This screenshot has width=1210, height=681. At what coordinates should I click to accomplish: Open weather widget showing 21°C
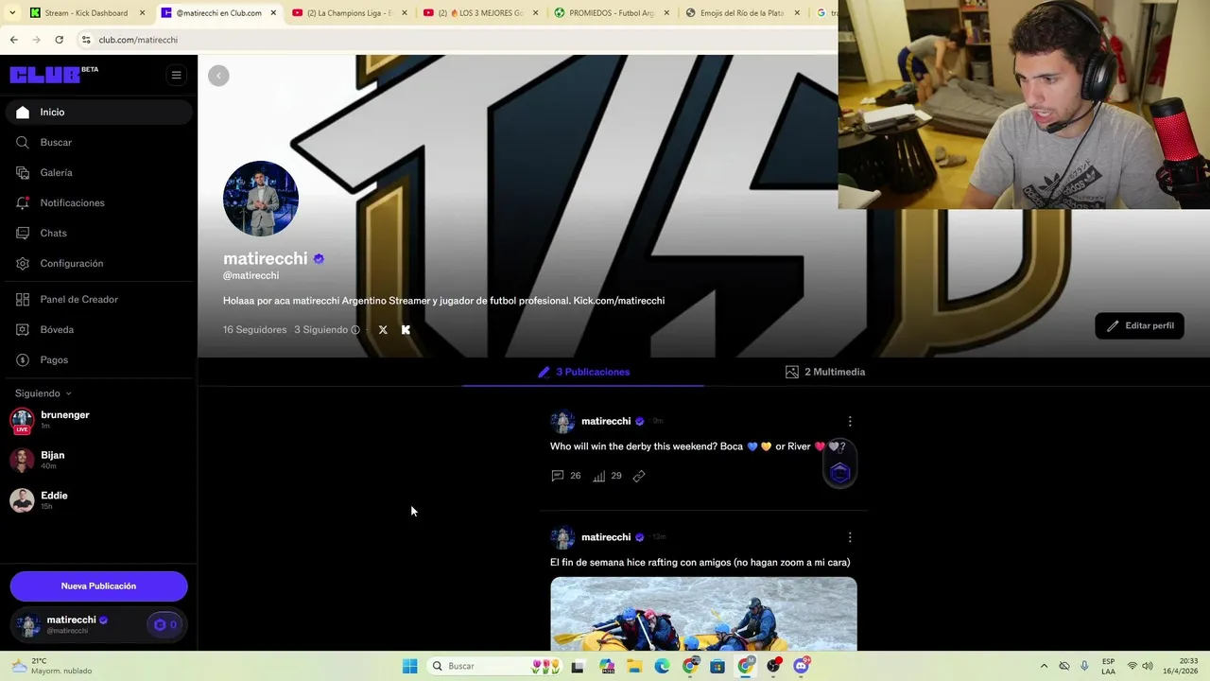click(x=52, y=666)
